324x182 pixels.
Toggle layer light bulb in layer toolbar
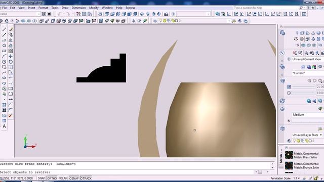(x=160, y=21)
